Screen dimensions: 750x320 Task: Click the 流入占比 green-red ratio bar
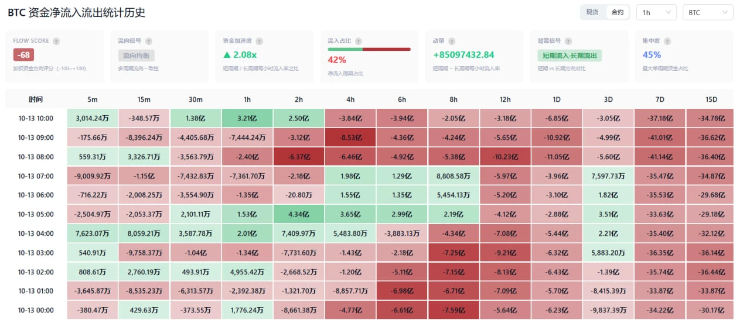tap(369, 49)
